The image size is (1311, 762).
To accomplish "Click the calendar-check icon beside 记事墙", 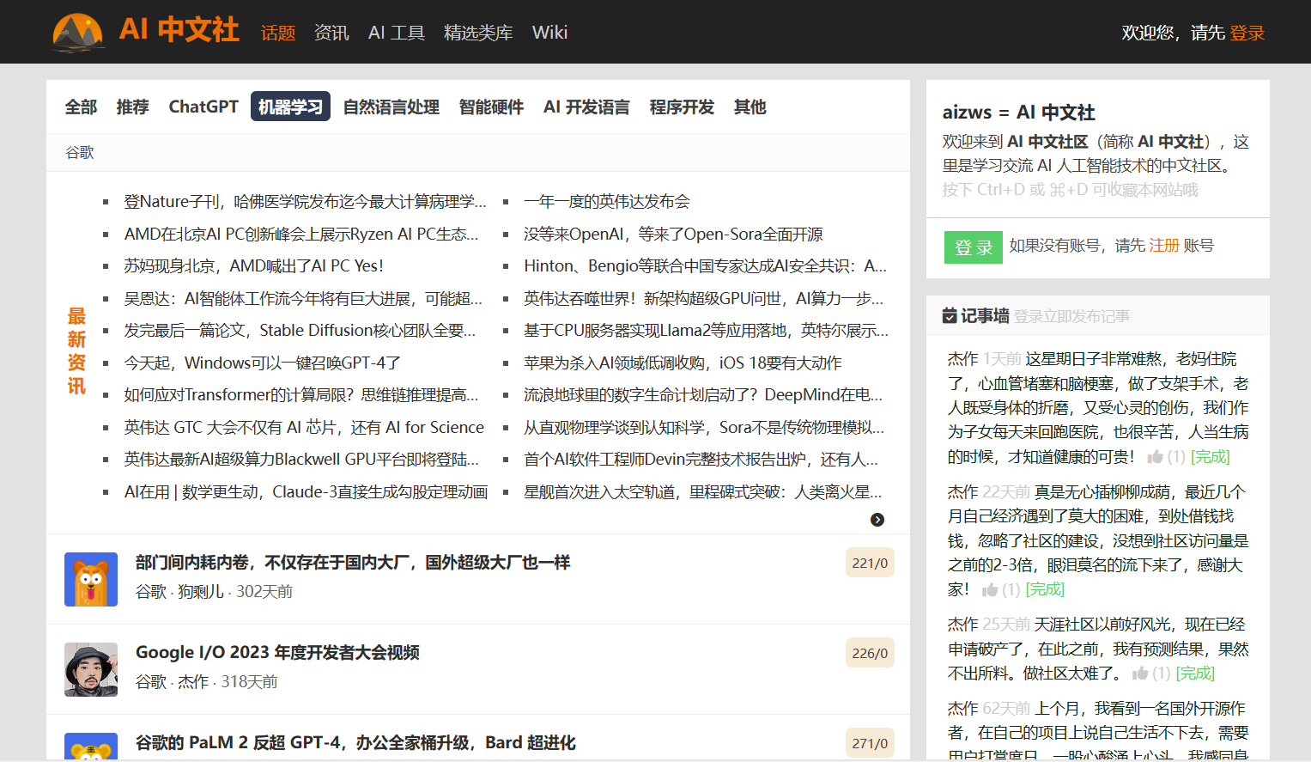I will [949, 316].
